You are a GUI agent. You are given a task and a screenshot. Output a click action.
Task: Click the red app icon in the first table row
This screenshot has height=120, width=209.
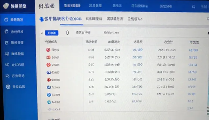(48, 50)
